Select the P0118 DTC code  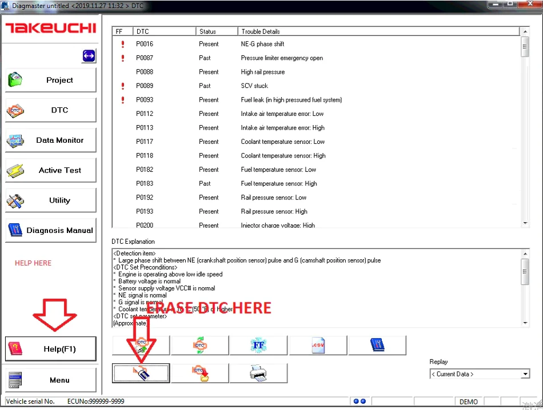(145, 156)
